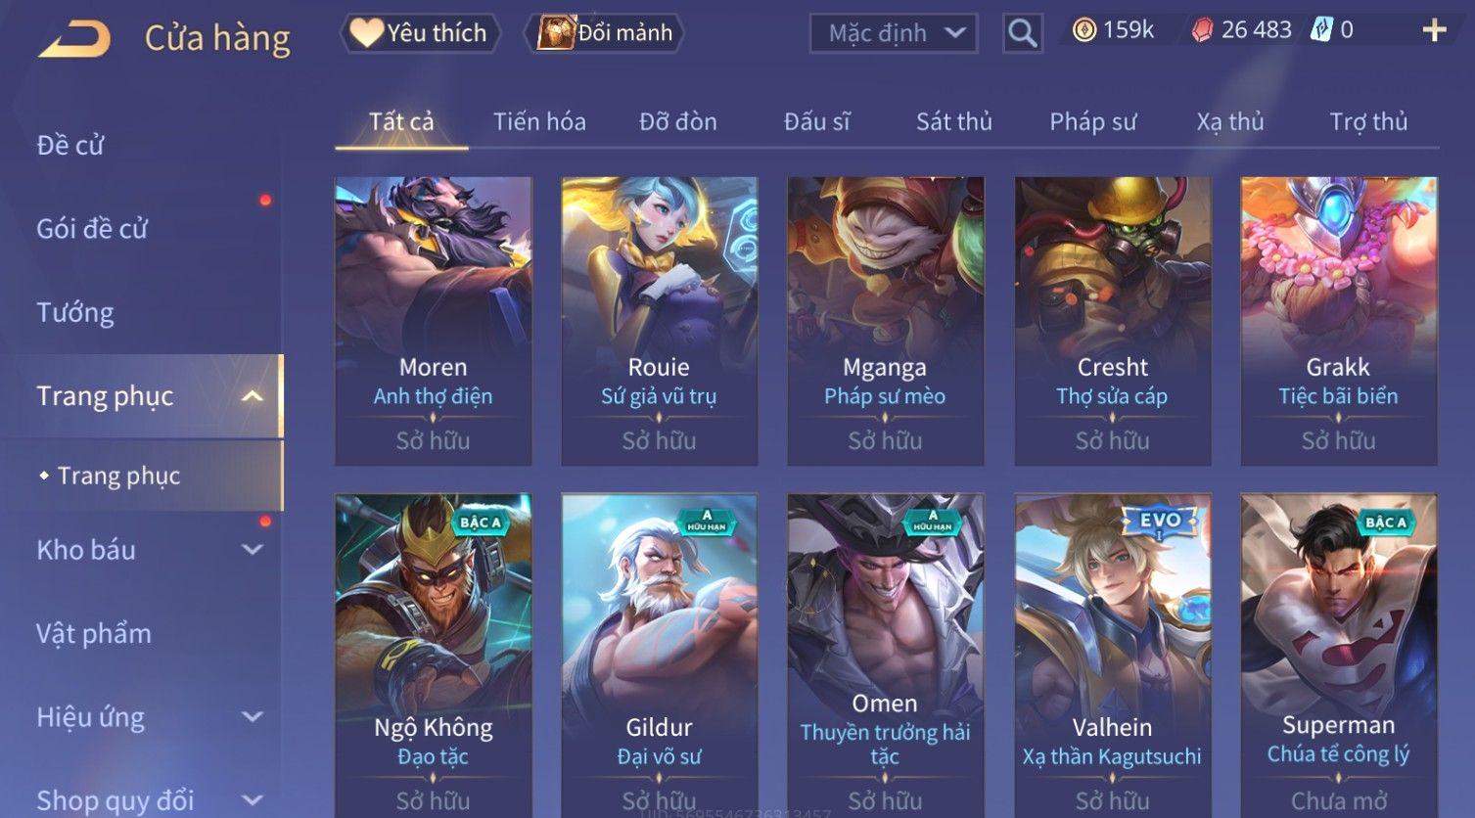Open Superman Chúa tể công lý skin
This screenshot has width=1475, height=818.
(1338, 655)
